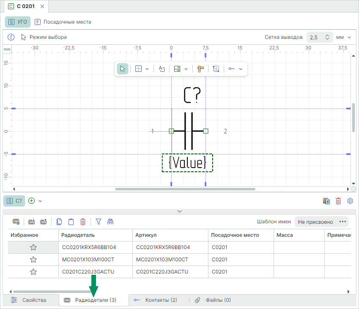Click the text label tool icon

click(162, 69)
